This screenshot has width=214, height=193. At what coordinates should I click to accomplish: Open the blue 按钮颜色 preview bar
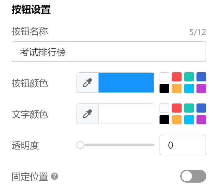pos(126,83)
